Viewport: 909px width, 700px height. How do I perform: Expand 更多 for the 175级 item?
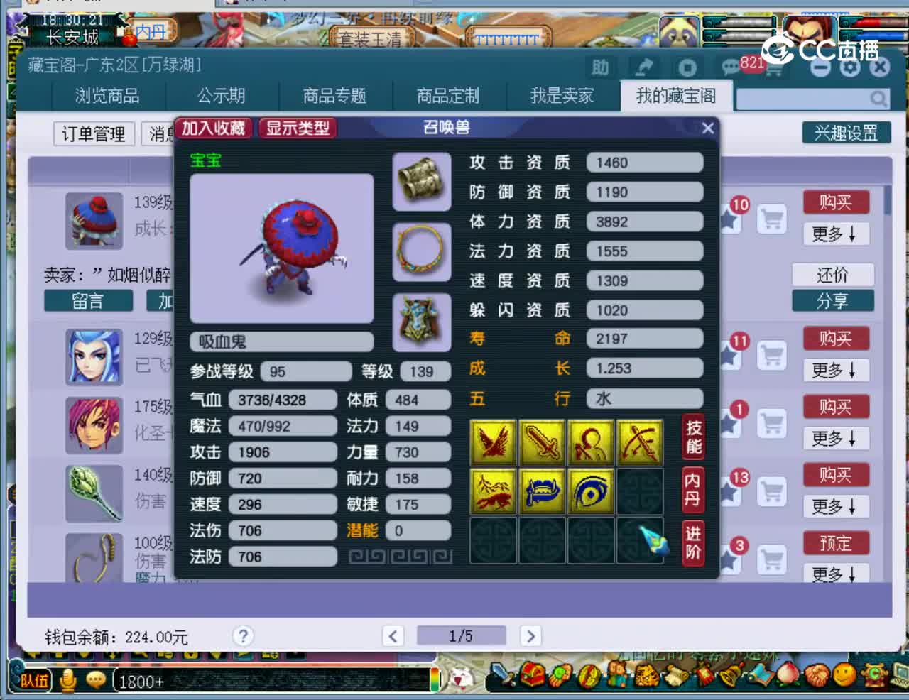836,438
